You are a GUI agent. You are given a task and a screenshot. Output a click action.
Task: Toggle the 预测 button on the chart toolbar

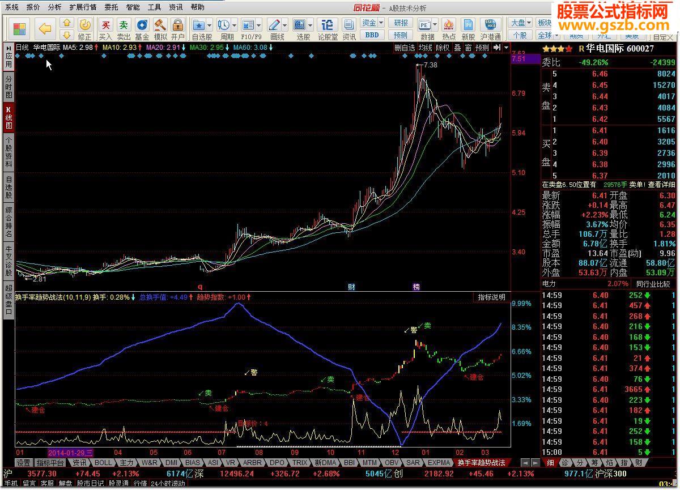482,48
